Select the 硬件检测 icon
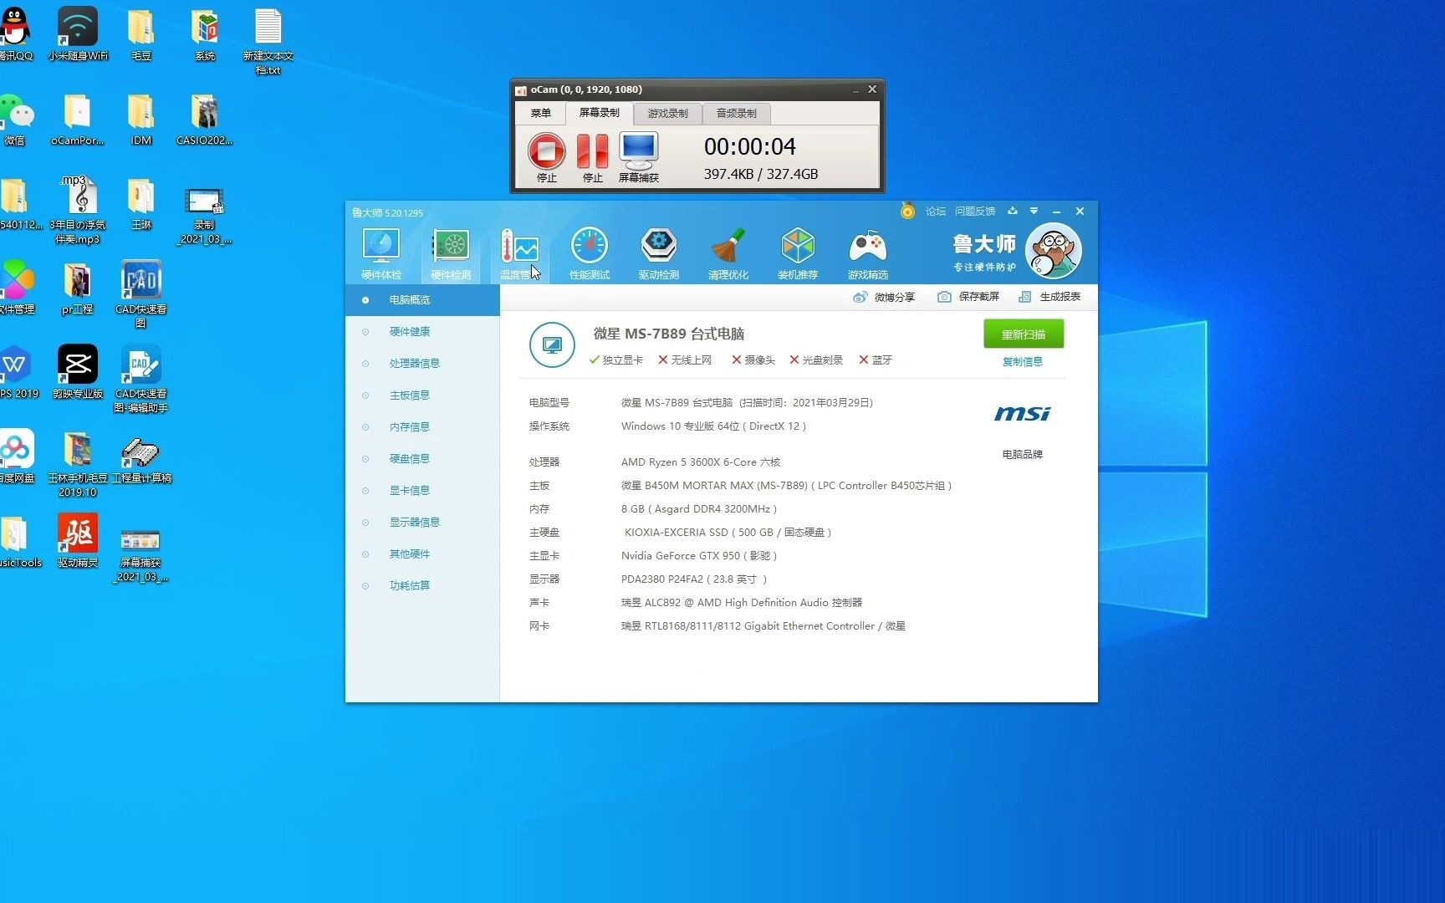The height and width of the screenshot is (903, 1445). (450, 251)
